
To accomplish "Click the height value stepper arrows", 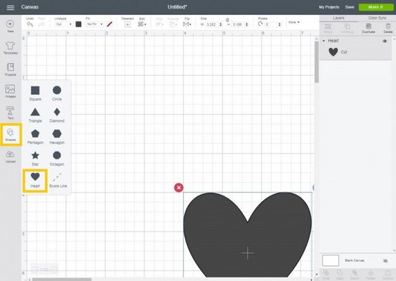I will [x=247, y=24].
